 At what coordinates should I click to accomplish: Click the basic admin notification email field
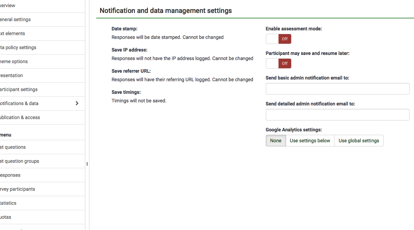pos(338,89)
